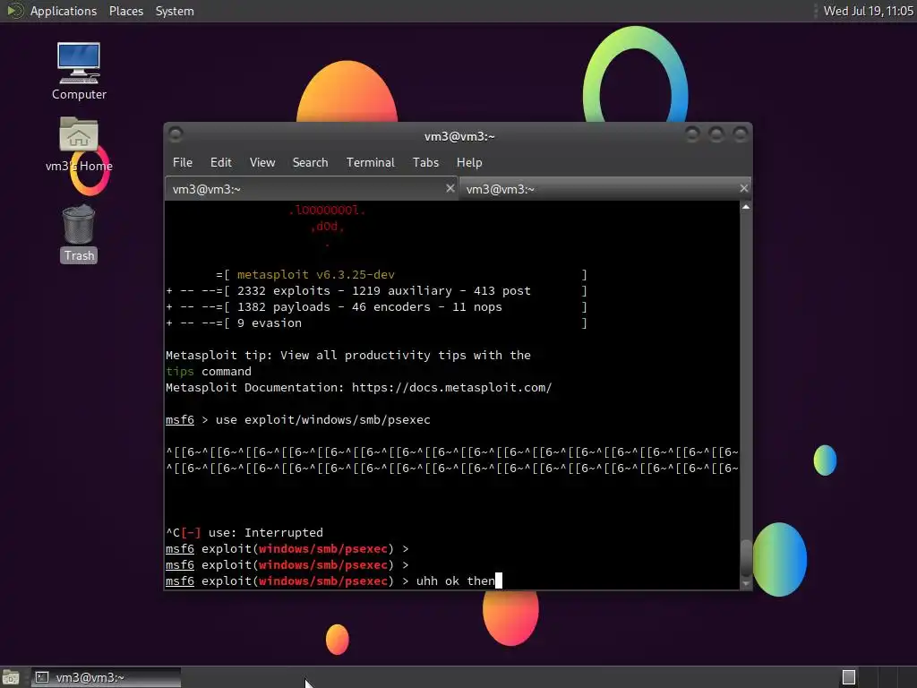Viewport: 917px width, 688px height.
Task: Maximize the terminal window
Action: pyautogui.click(x=716, y=135)
